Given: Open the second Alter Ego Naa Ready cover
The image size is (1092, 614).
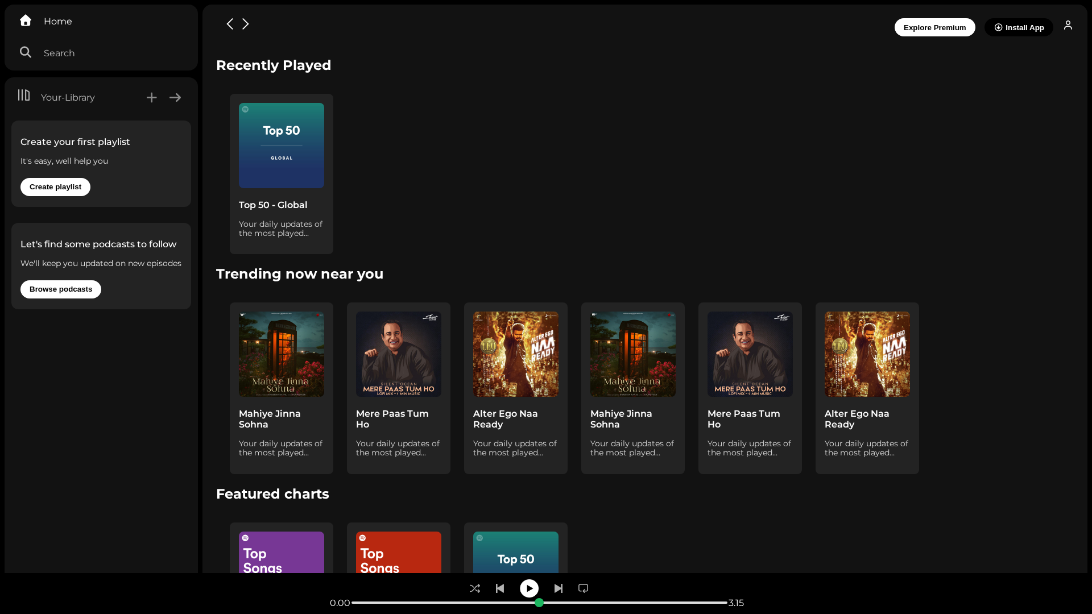Looking at the screenshot, I should (x=867, y=354).
